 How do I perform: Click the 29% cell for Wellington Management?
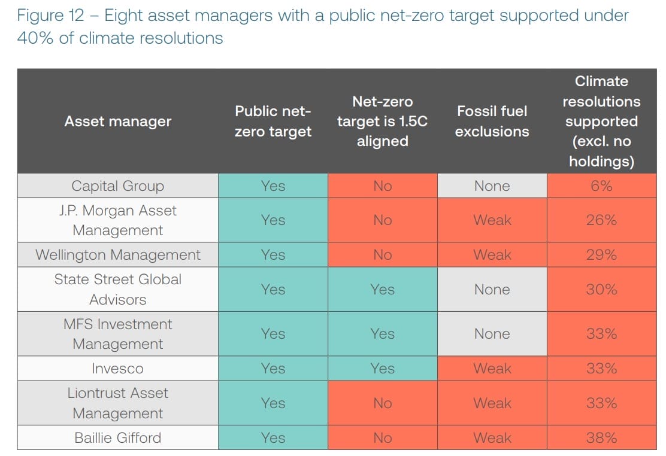(x=601, y=255)
